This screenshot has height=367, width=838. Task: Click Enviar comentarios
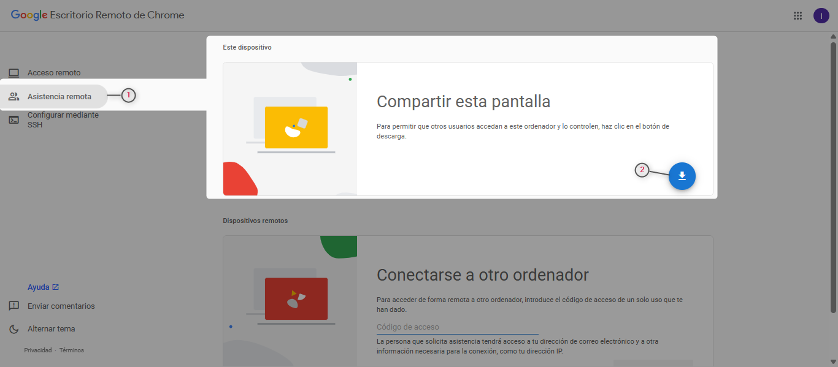point(61,306)
